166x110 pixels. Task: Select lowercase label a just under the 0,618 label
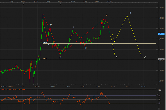click(48, 45)
